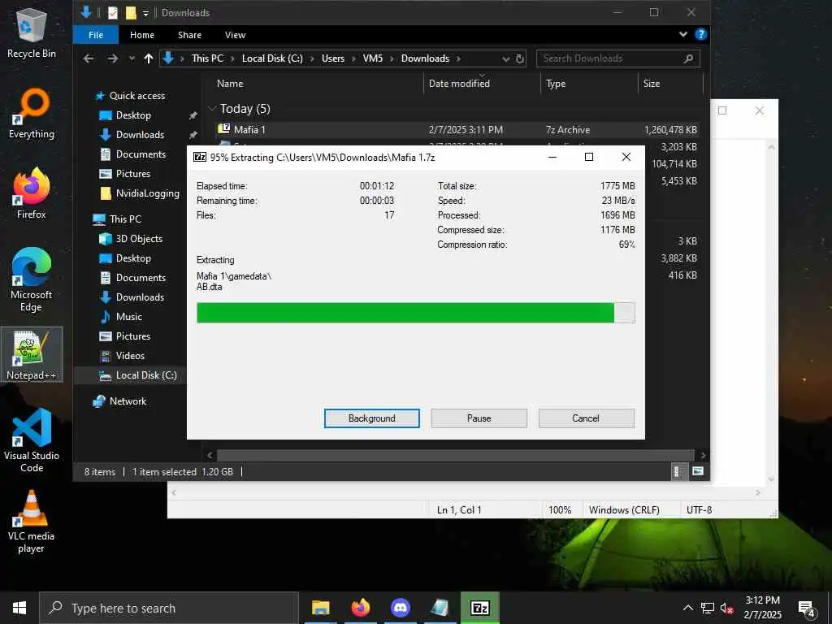Go forward in File Explorer

[112, 58]
